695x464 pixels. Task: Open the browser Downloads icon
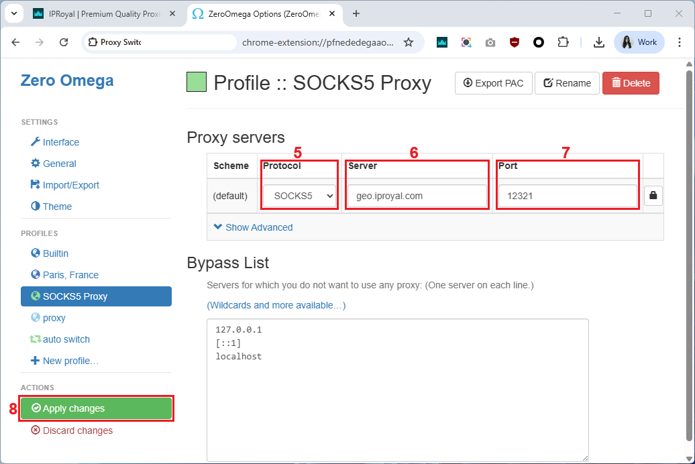pos(599,42)
